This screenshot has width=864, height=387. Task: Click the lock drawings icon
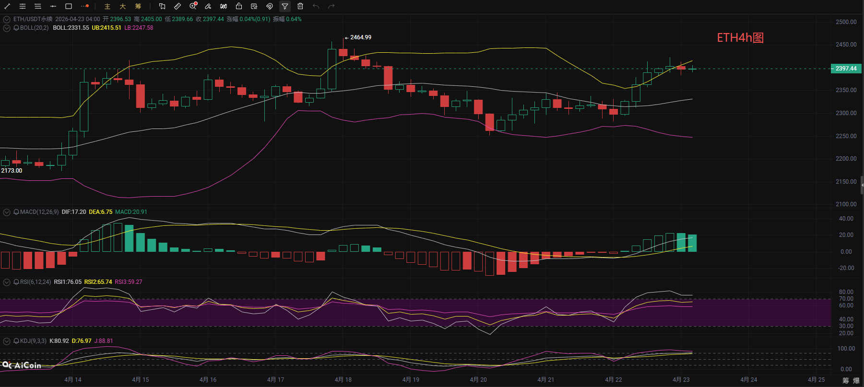coord(239,6)
